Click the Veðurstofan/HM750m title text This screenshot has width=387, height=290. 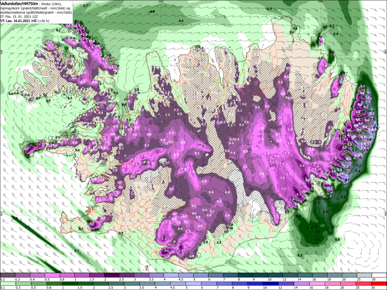pyautogui.click(x=19, y=3)
